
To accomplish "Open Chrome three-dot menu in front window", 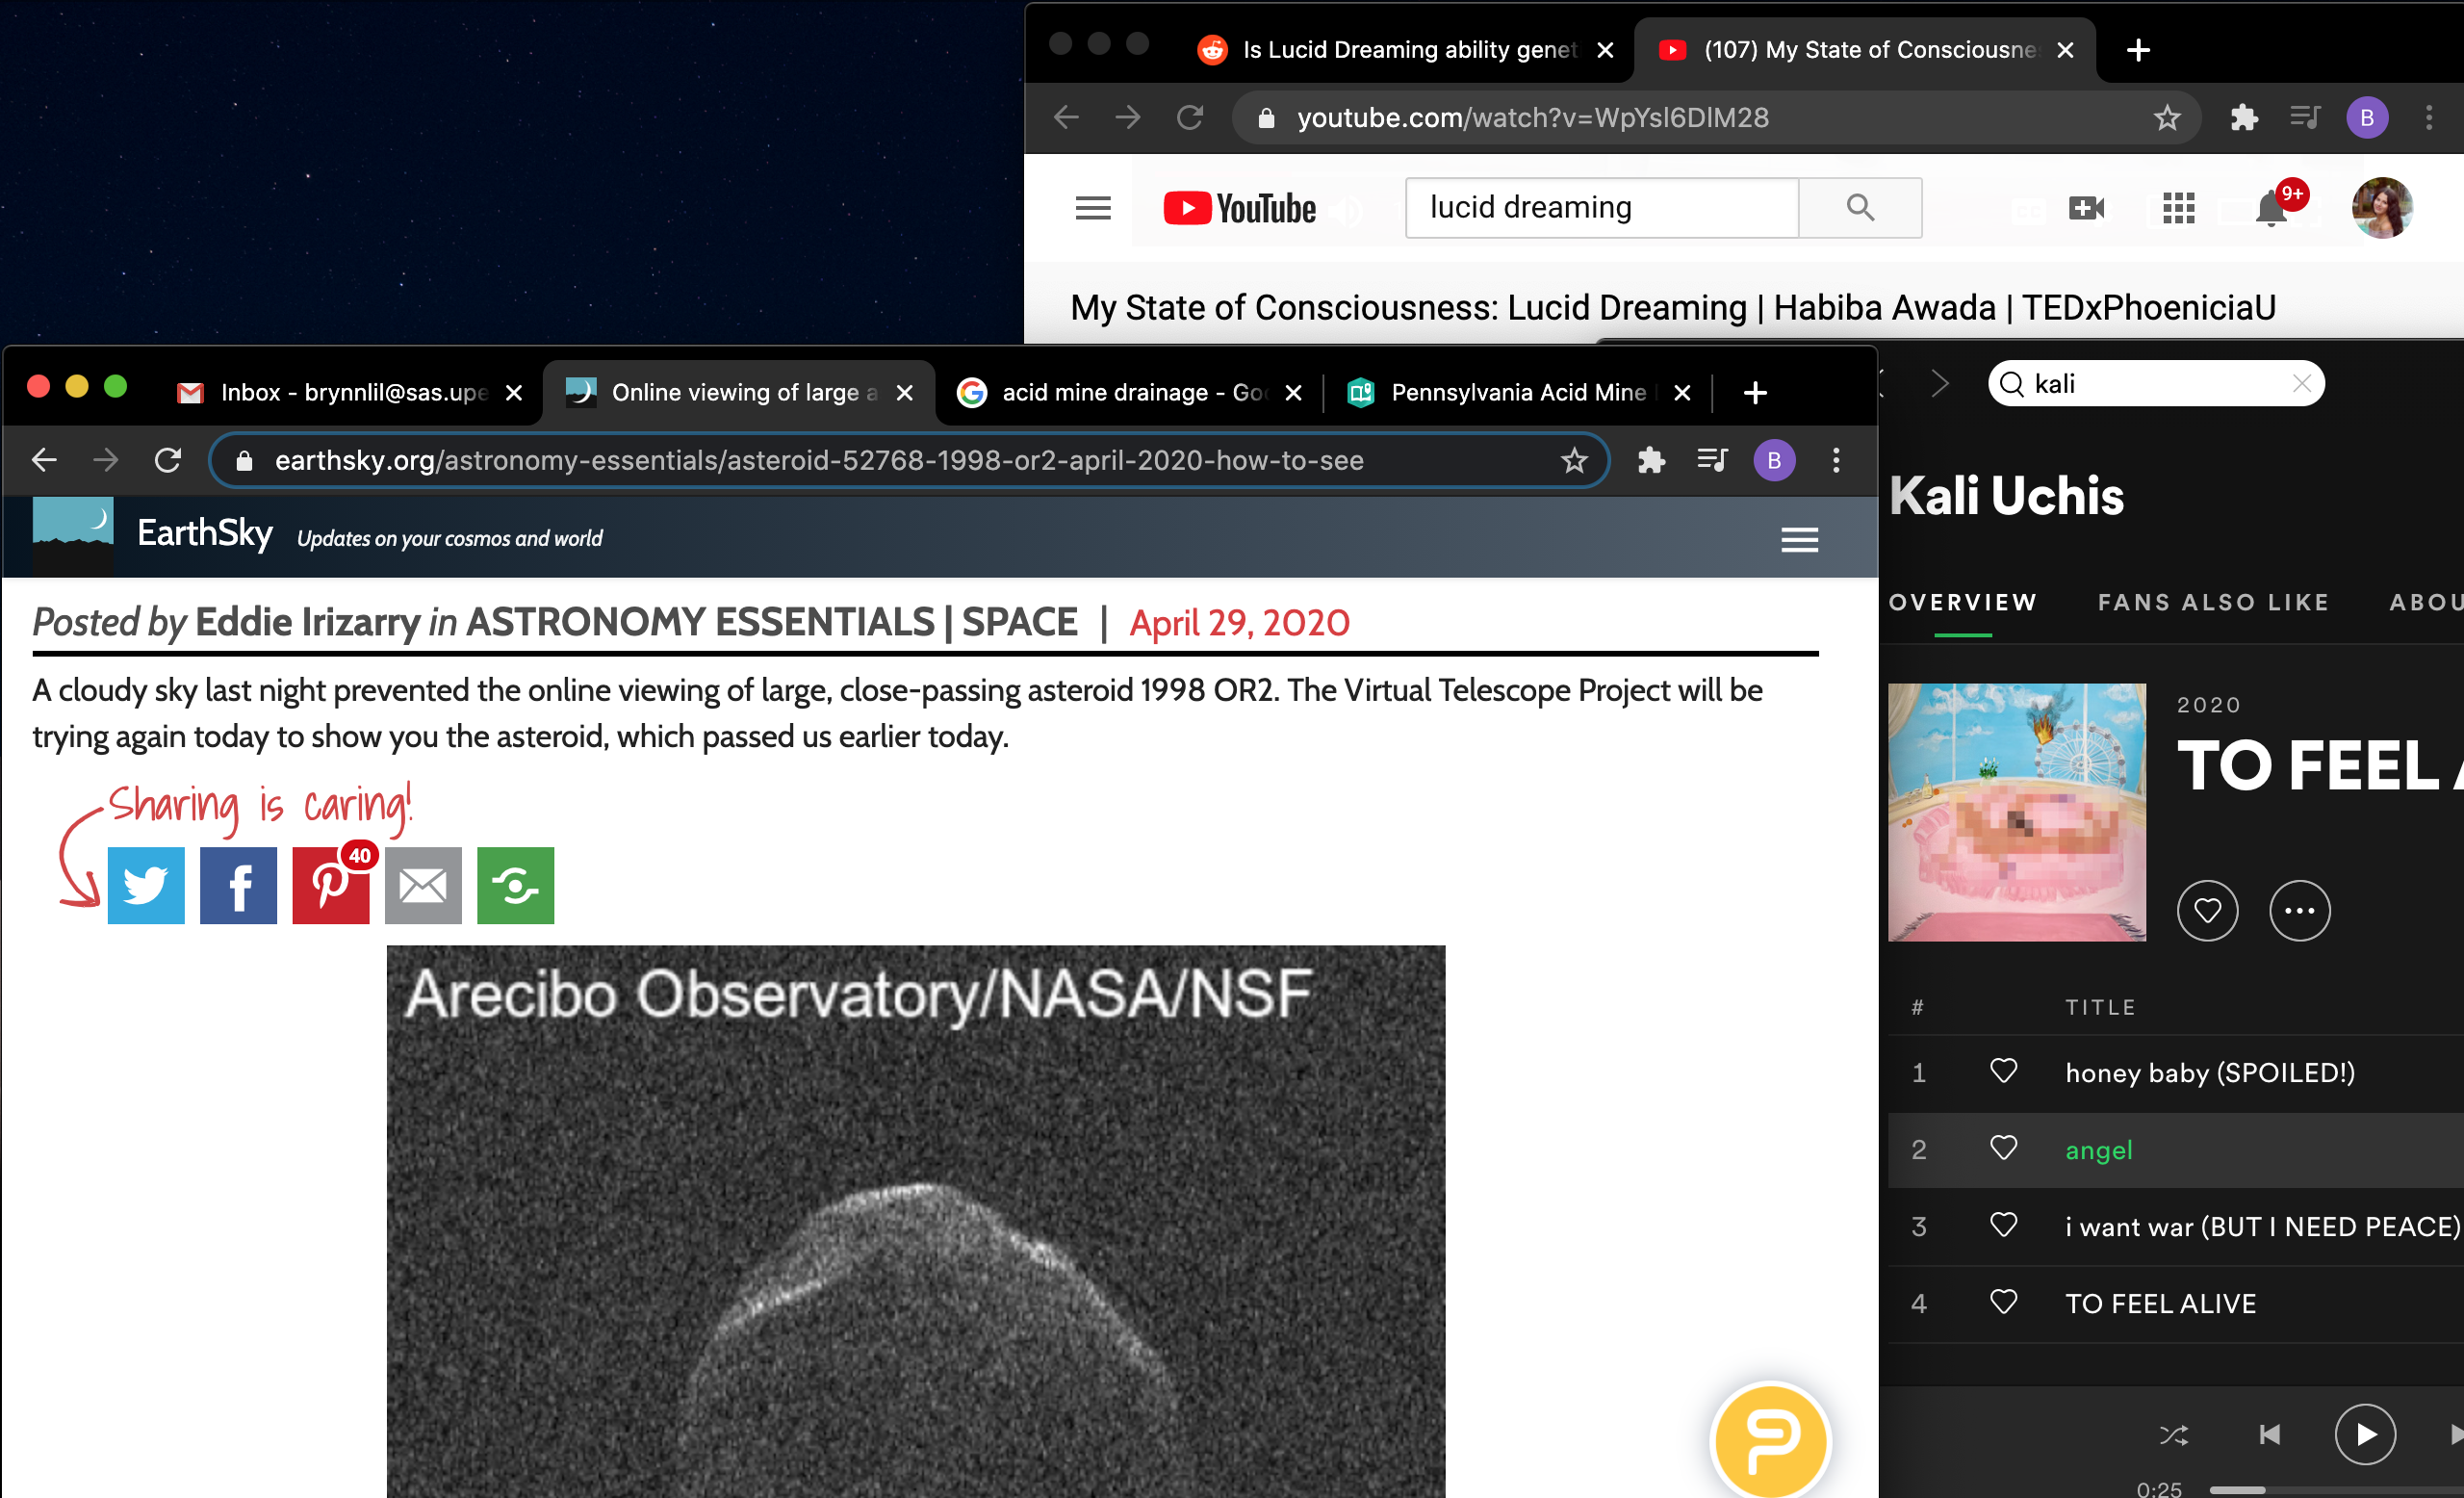I will point(1836,460).
